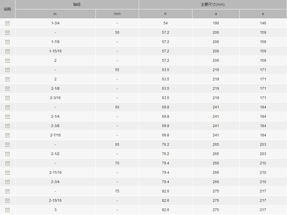Click envelope icon for 1-15/16 row
287x215 pixels.
(8, 51)
